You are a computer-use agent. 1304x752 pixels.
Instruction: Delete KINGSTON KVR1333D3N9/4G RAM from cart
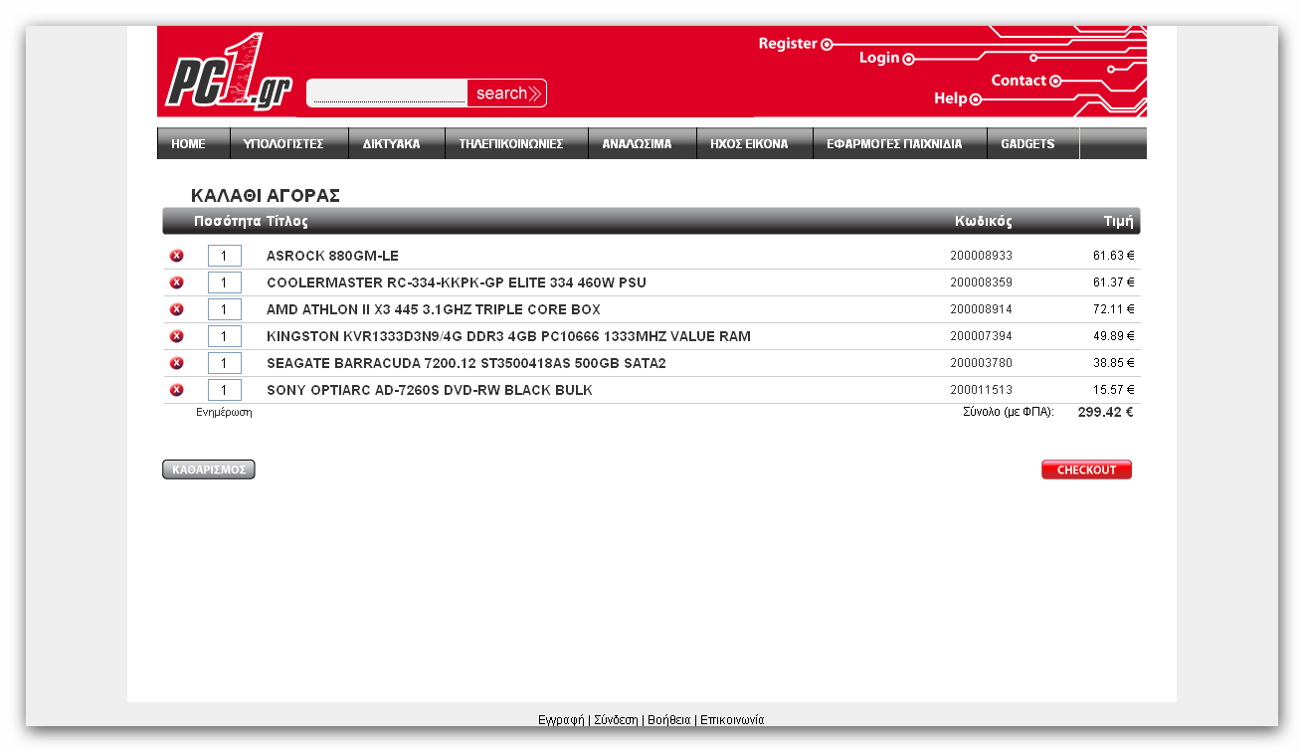coord(177,336)
